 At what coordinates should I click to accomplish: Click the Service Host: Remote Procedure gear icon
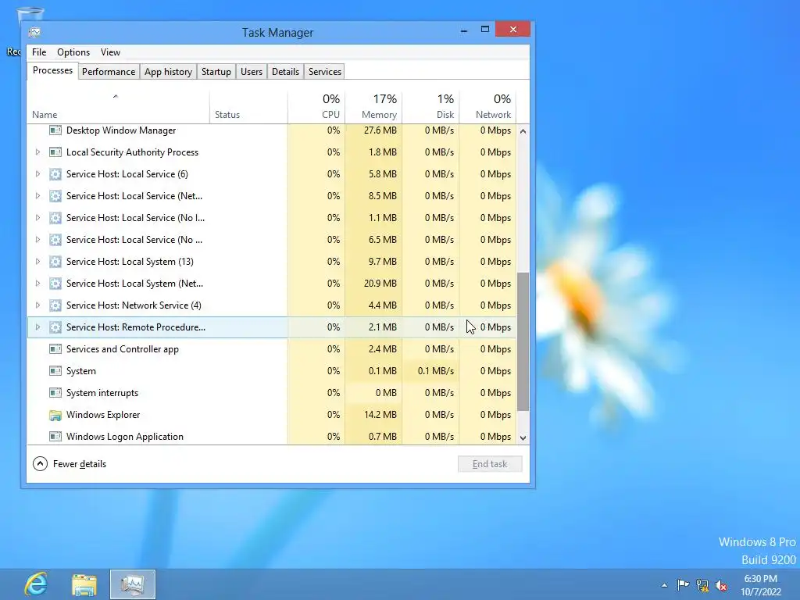pos(55,327)
